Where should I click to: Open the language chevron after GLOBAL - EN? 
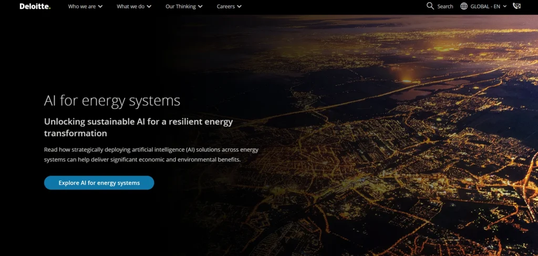[505, 6]
